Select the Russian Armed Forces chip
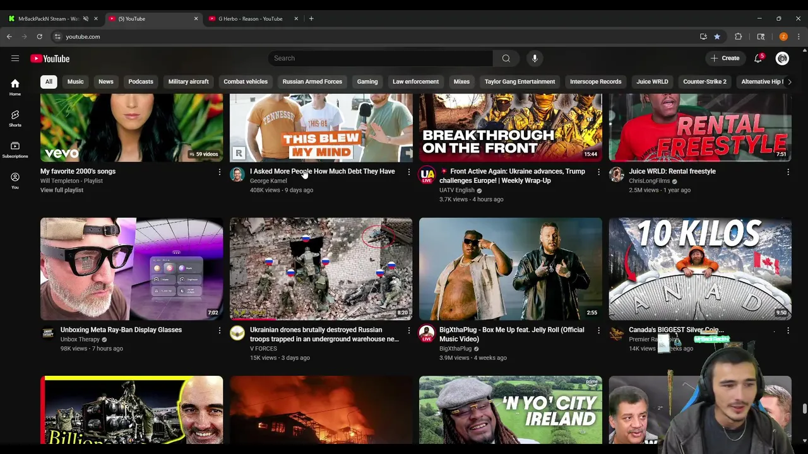 (x=312, y=81)
